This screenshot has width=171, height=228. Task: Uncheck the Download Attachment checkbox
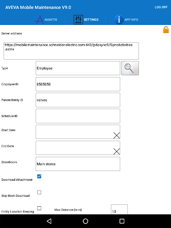(39, 176)
